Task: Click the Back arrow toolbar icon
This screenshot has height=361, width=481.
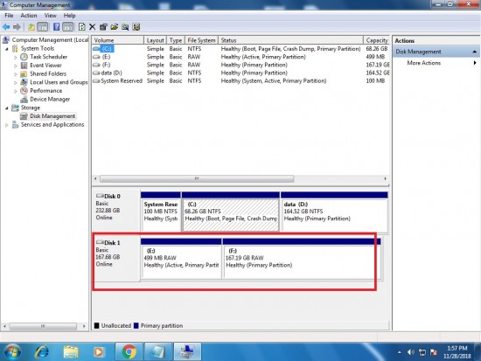Action: 6,27
